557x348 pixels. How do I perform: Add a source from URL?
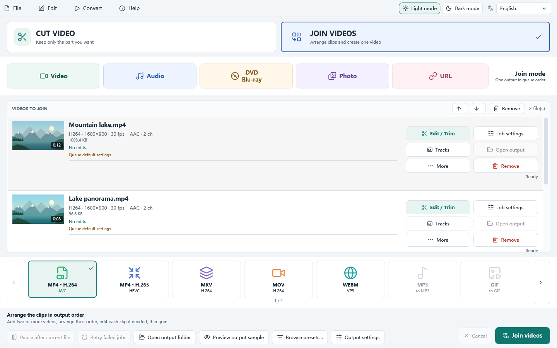point(440,76)
